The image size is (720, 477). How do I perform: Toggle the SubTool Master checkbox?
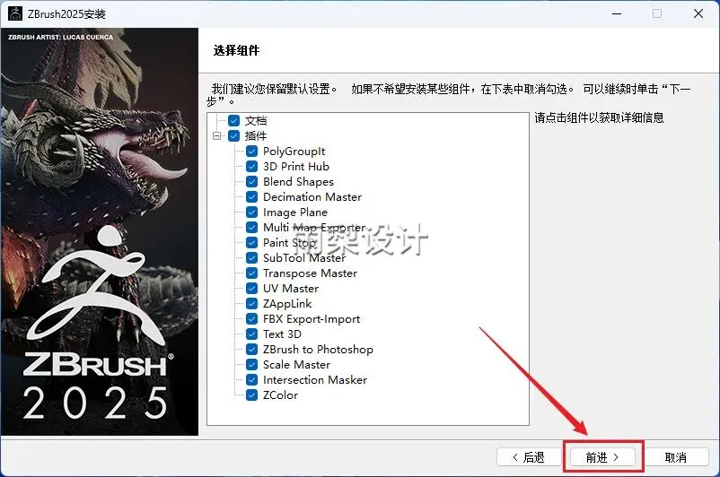251,257
